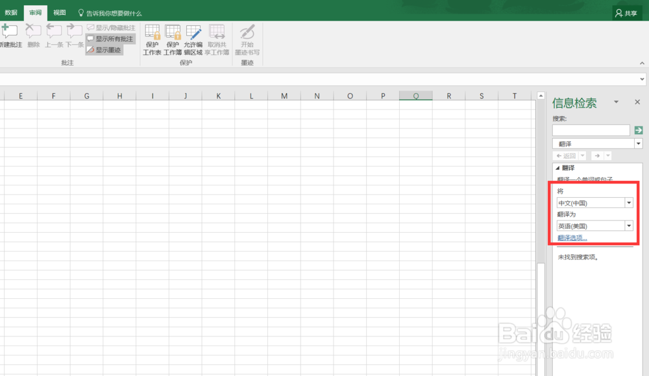Toggle Show Ink (显示墨迹)

(x=104, y=50)
